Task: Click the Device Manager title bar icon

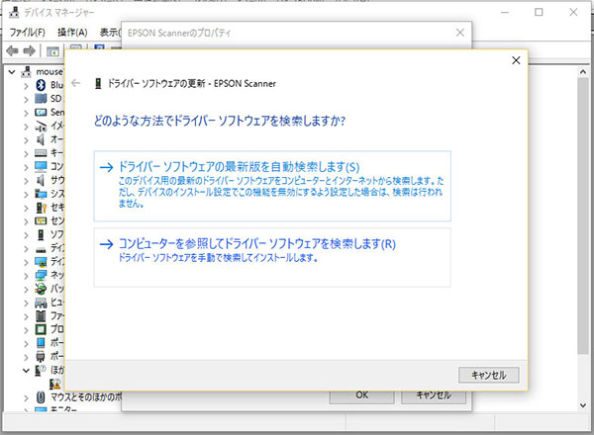Action: pyautogui.click(x=14, y=12)
